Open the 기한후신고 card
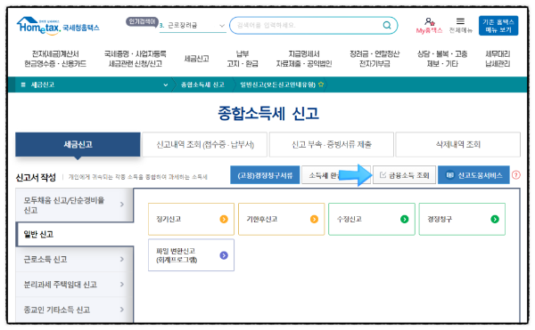Screen dimensions: 535x330 (x=281, y=219)
